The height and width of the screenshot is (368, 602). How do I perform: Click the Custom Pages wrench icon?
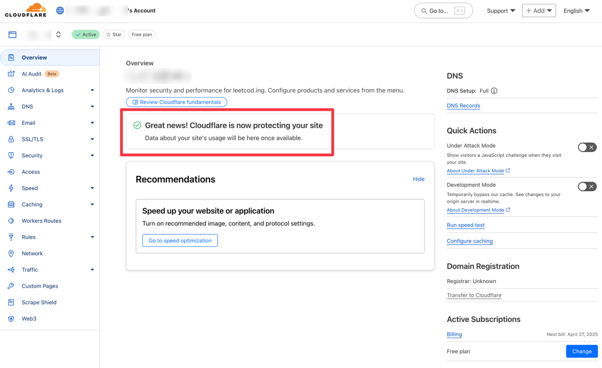(11, 286)
